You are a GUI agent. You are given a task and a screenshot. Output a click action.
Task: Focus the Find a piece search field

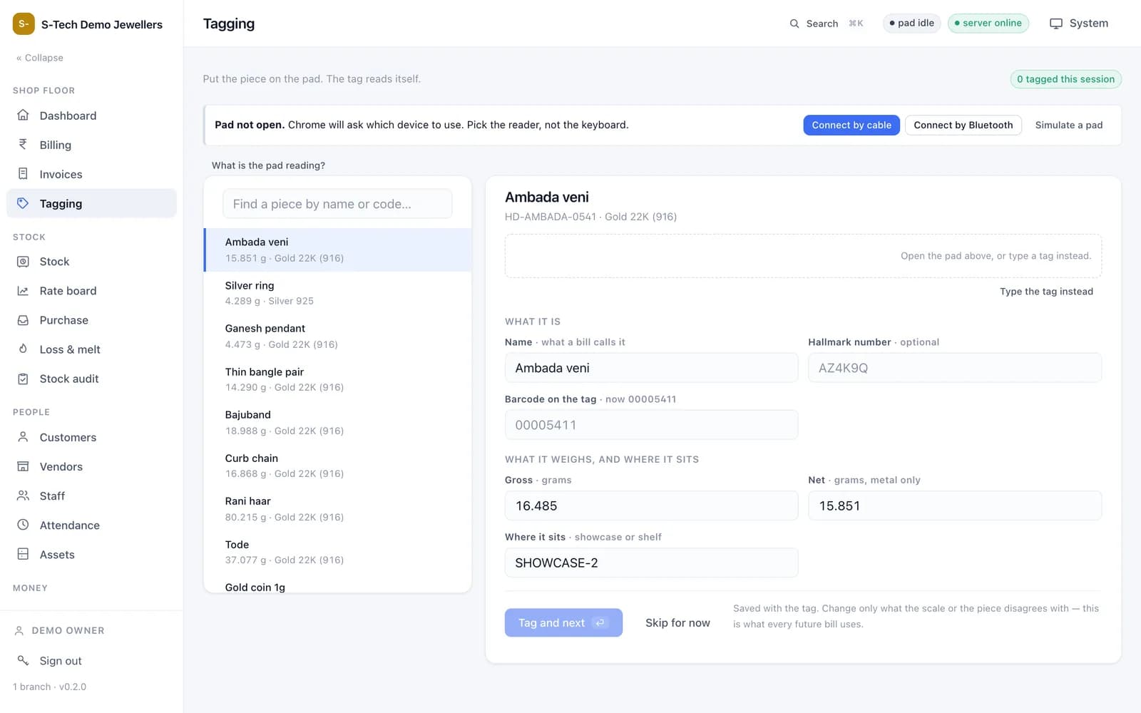(x=337, y=204)
